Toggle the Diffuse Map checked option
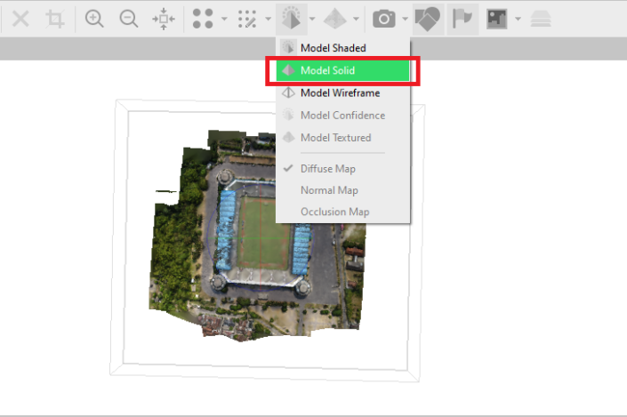 (329, 168)
